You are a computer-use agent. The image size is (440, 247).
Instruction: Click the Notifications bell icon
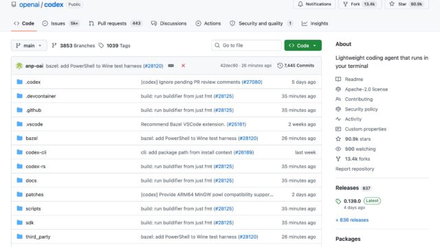pos(300,4)
